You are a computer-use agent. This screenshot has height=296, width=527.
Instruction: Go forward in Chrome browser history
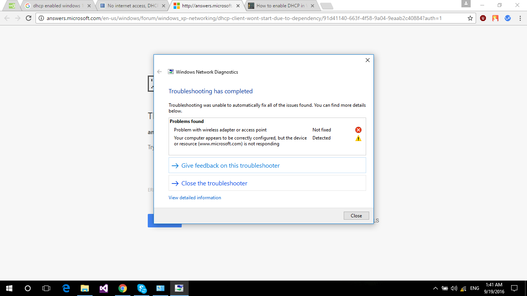tap(18, 18)
